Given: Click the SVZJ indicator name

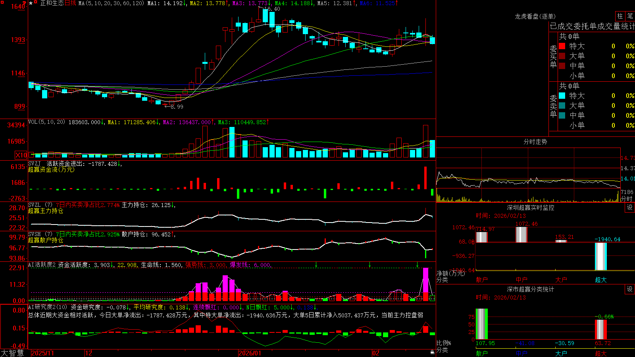Looking at the screenshot, I should point(35,164).
